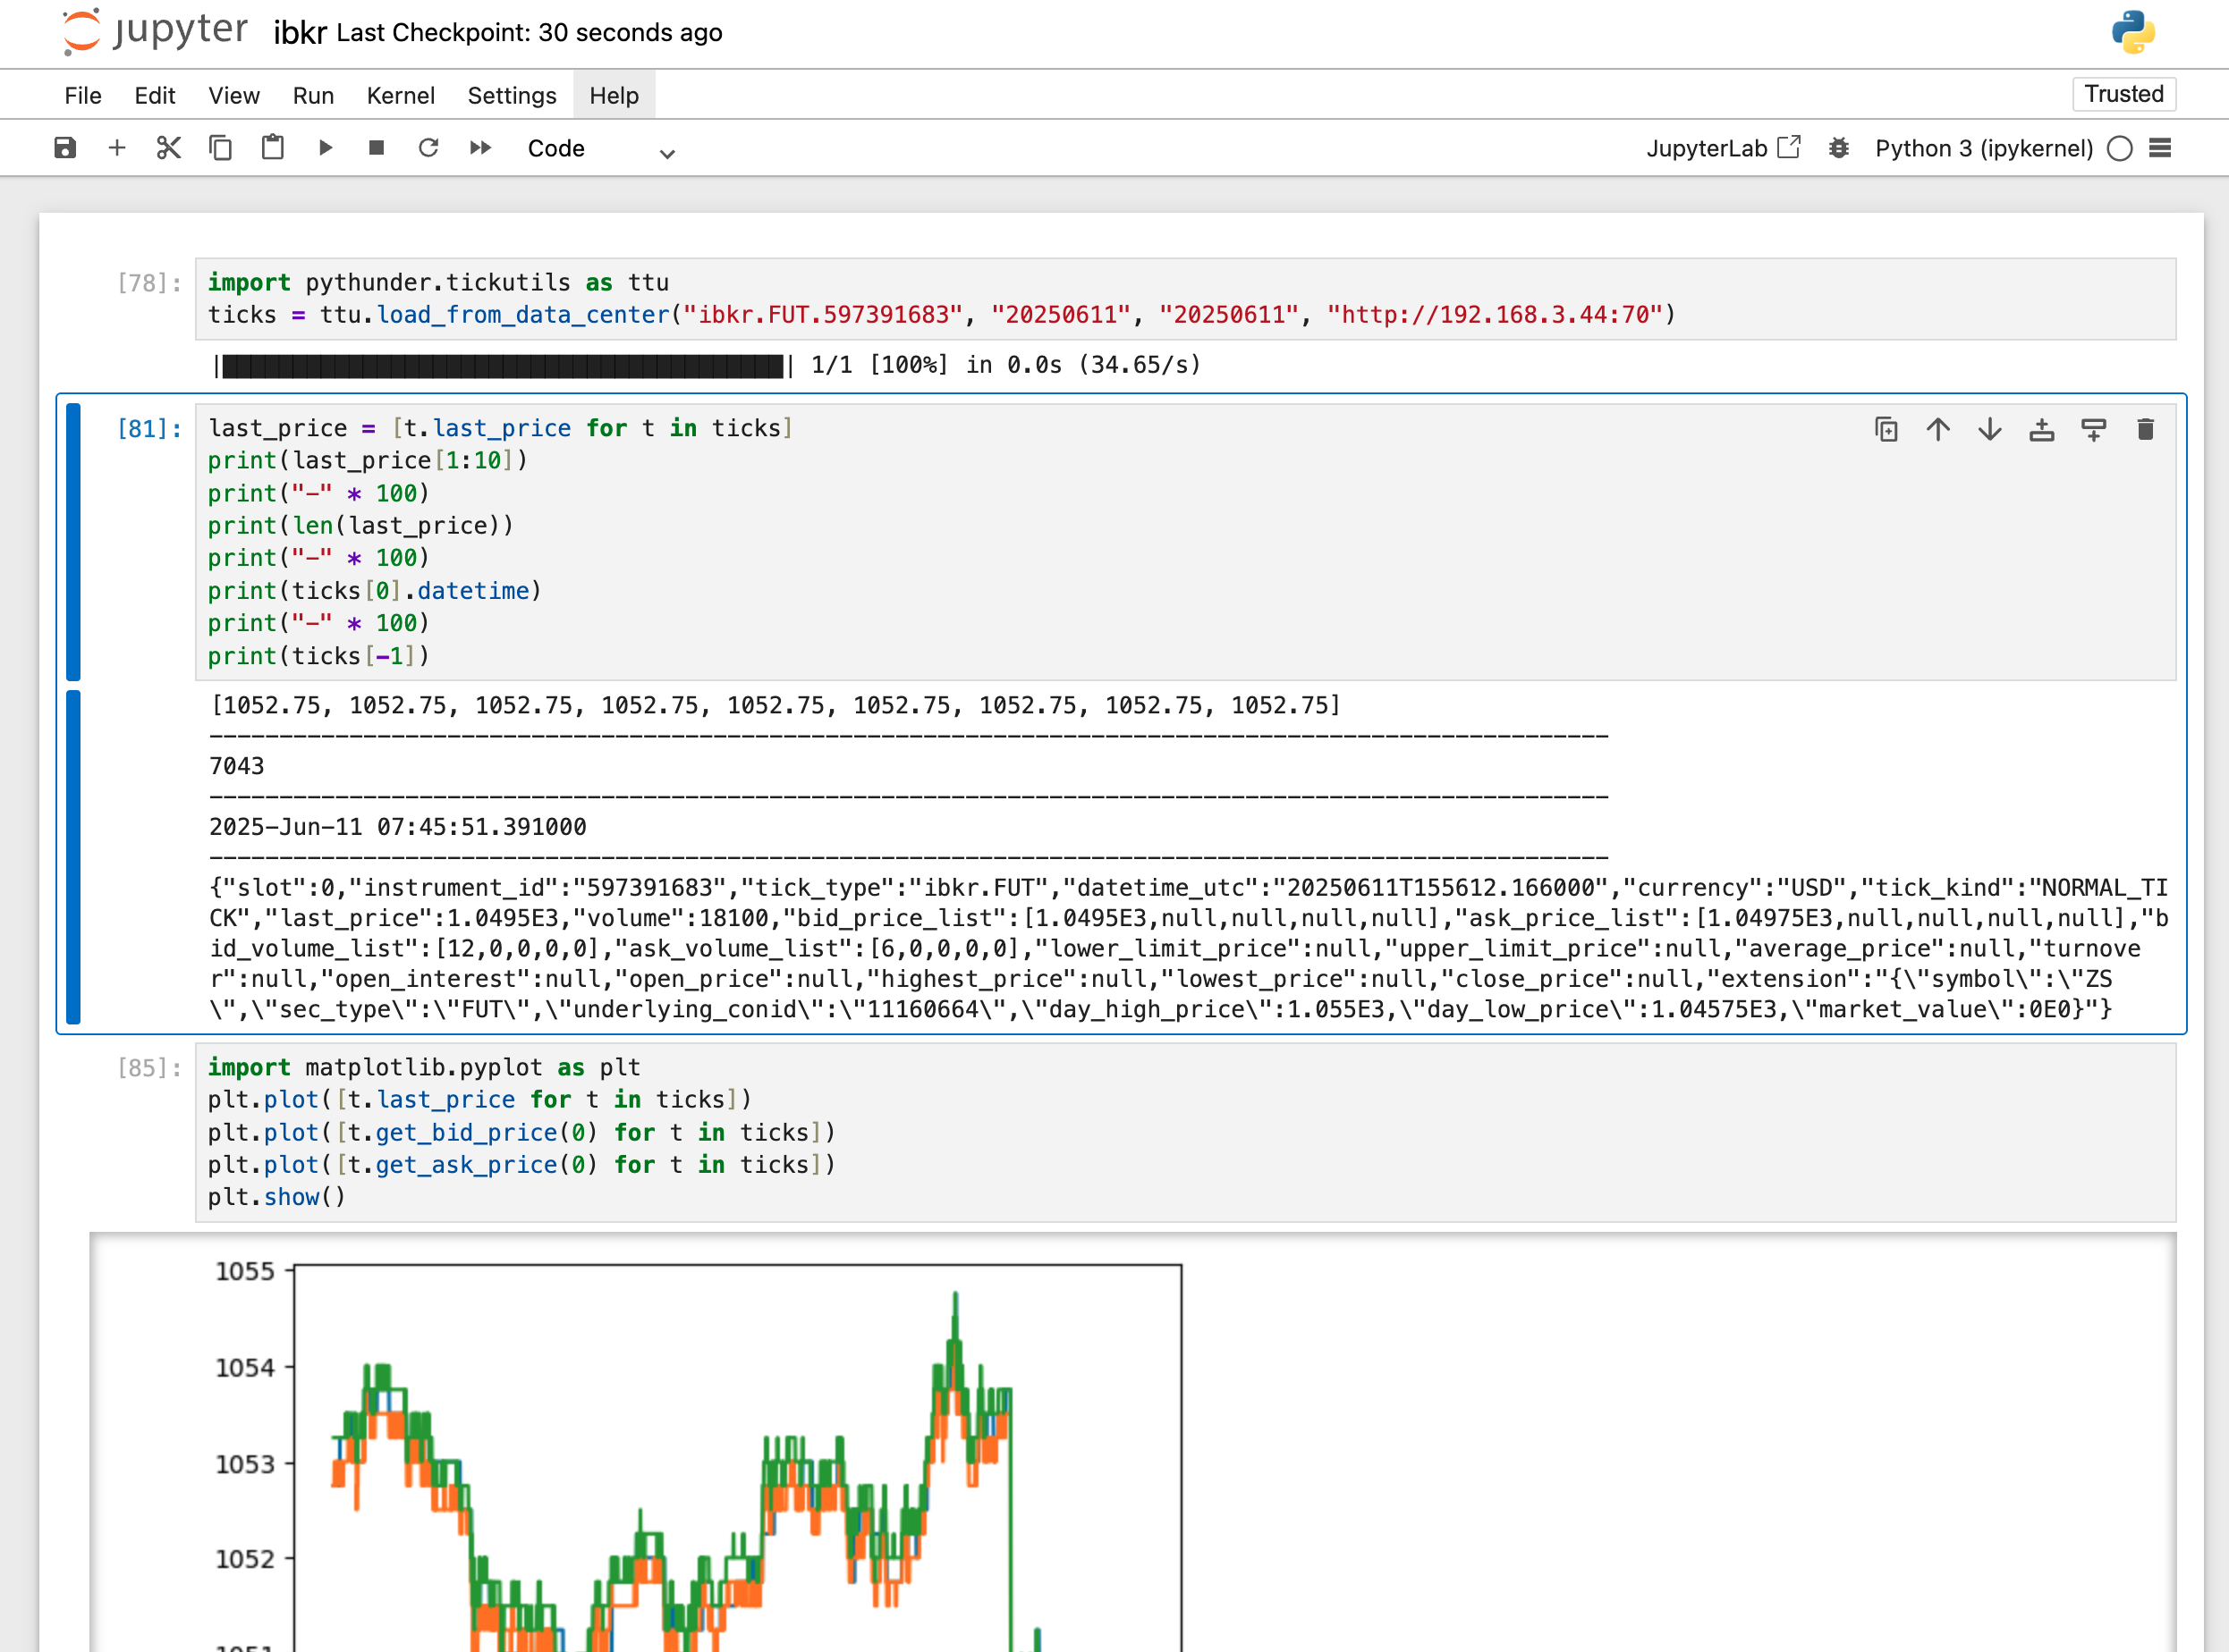Enable the debugger bug icon
2229x1652 pixels.
[1838, 148]
